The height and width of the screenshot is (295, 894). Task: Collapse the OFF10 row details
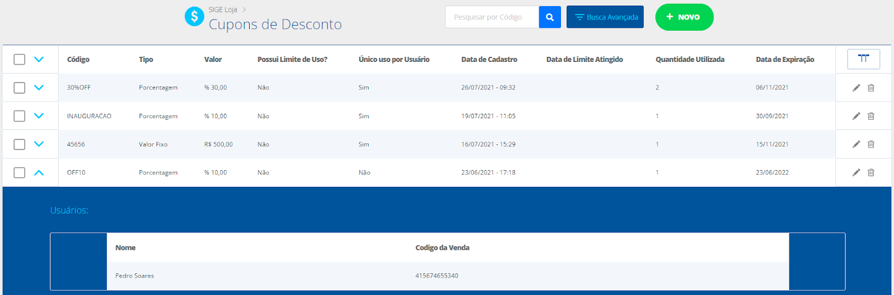[39, 172]
